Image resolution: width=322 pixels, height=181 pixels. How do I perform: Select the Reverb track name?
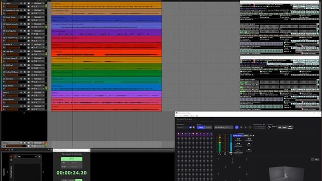(x=6, y=106)
